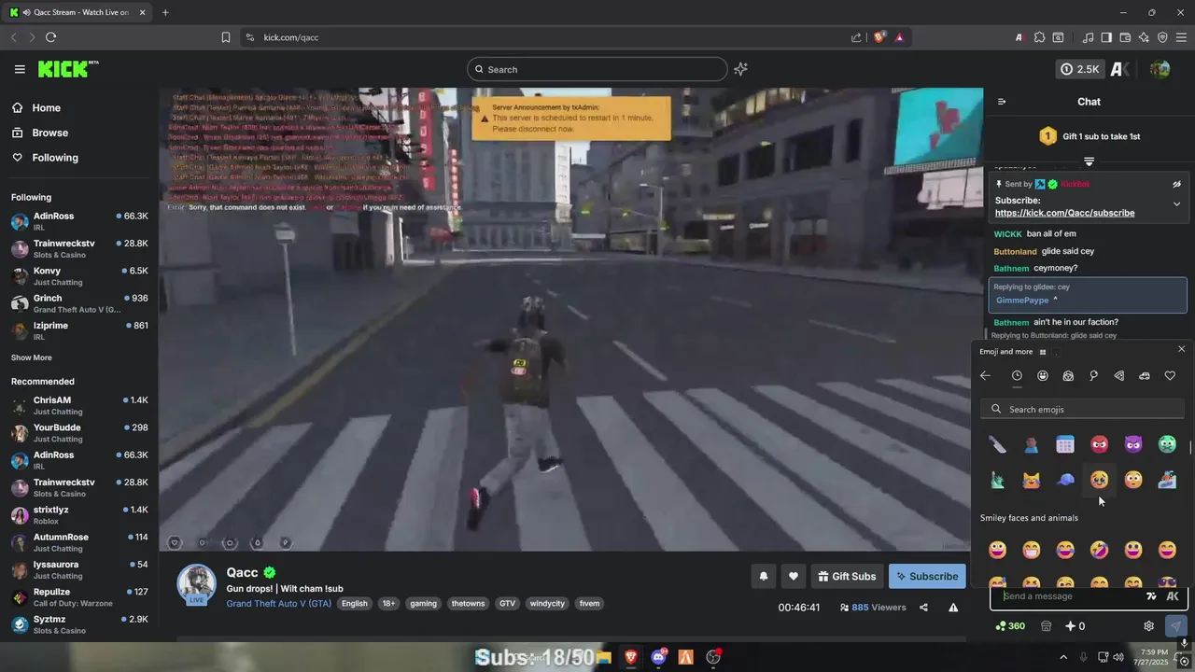
Task: Insert the green nauseated face emoji
Action: (x=1167, y=445)
